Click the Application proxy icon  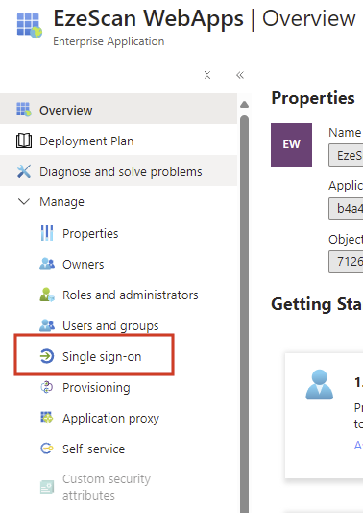coord(47,418)
